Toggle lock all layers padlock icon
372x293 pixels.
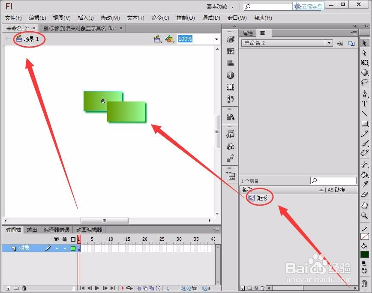click(64, 239)
